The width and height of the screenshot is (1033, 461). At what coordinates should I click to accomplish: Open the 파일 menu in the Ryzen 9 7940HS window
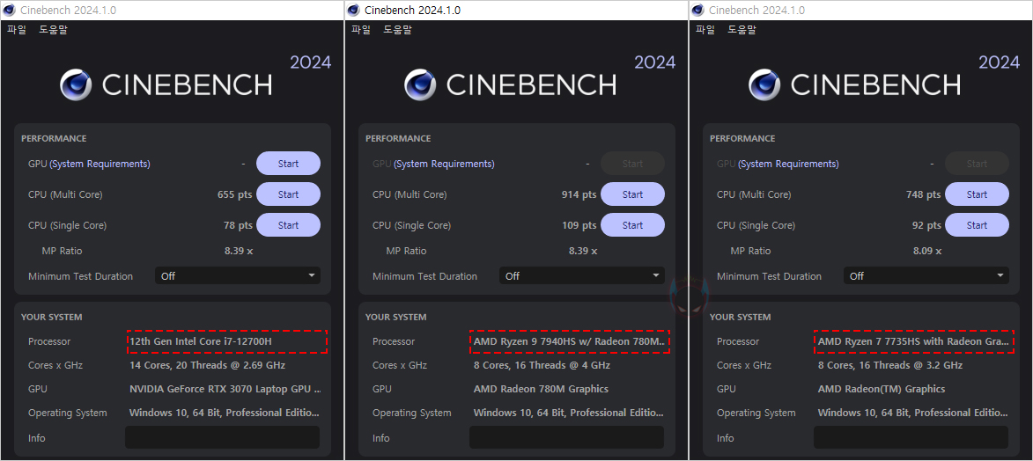[361, 30]
